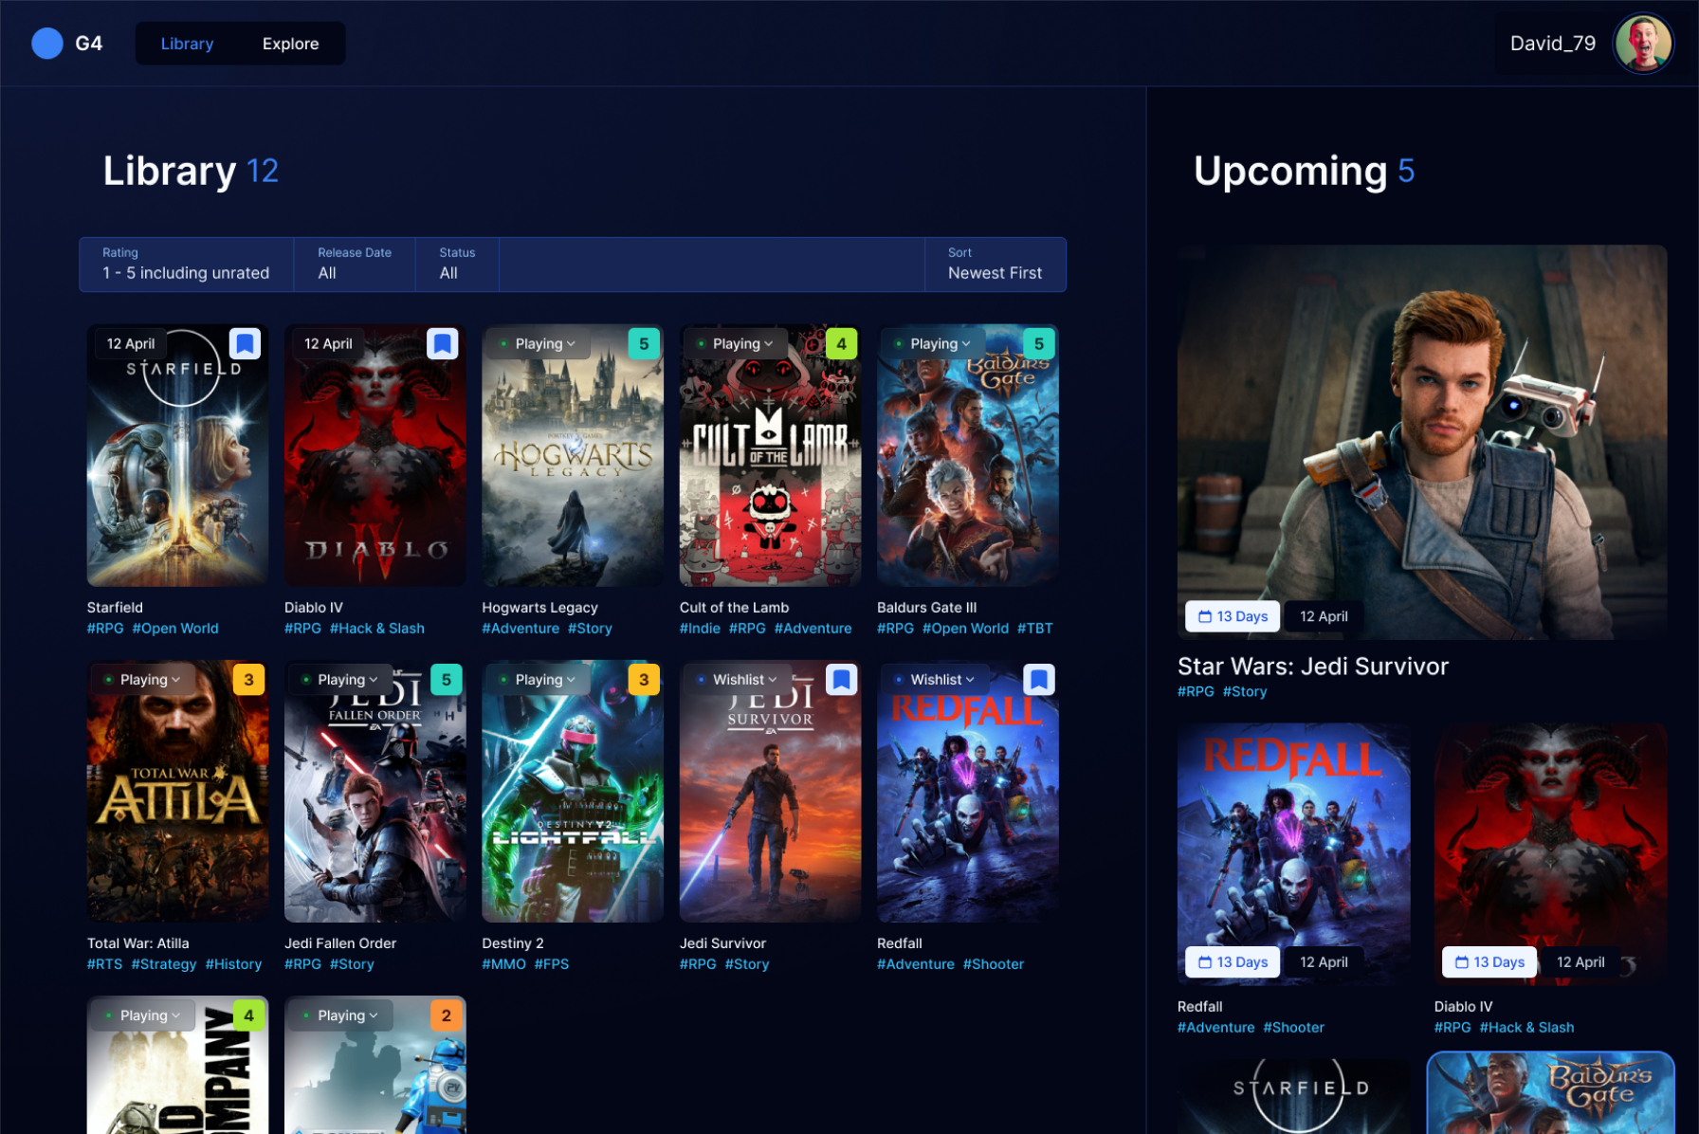The height and width of the screenshot is (1134, 1699).
Task: Open upcoming Starfield cover at bottom
Action: click(x=1293, y=1096)
